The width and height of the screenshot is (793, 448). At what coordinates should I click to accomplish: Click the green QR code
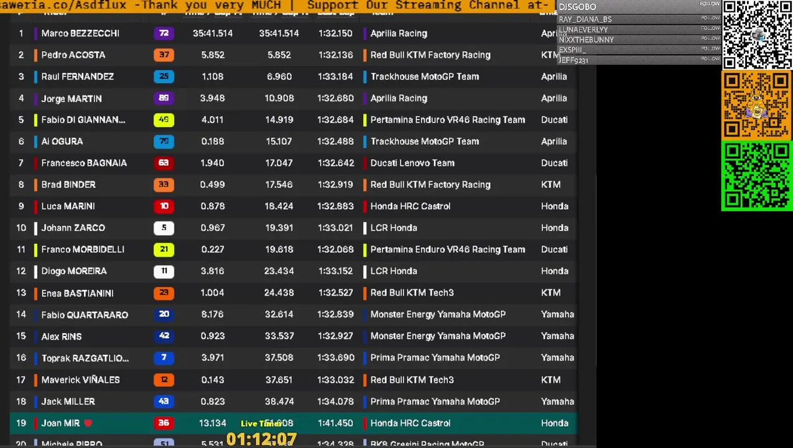(x=757, y=176)
